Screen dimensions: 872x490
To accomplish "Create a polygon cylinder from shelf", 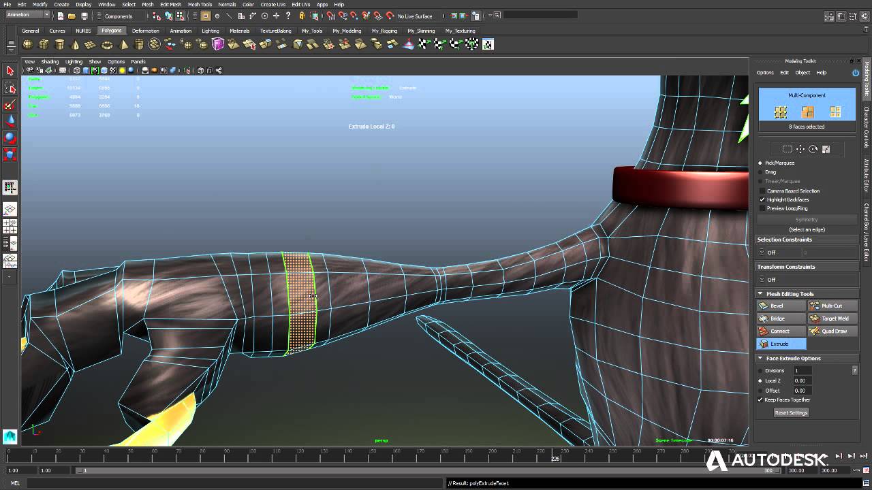I will [x=59, y=44].
